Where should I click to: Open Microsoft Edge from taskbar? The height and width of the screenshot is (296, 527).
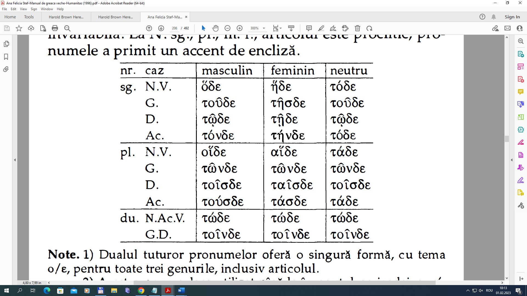(x=47, y=291)
